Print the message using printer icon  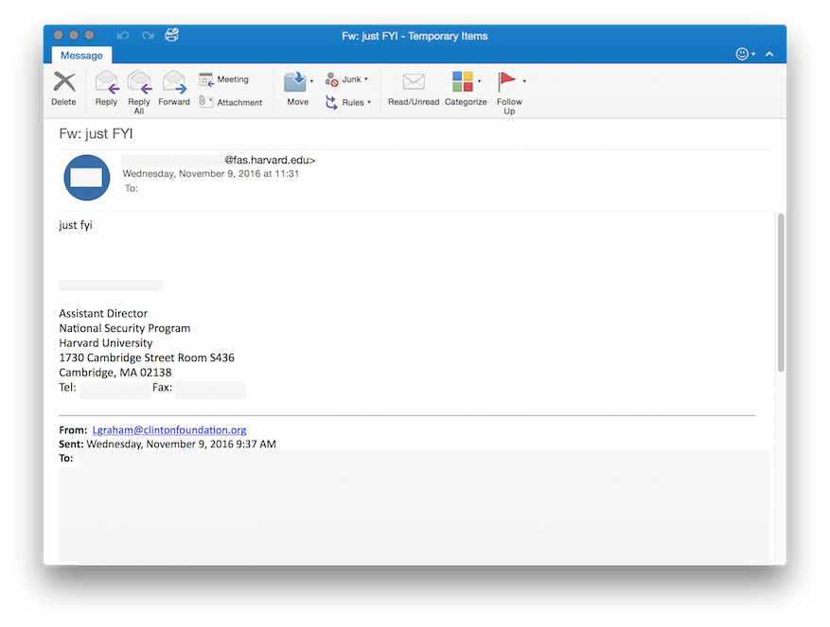(172, 35)
